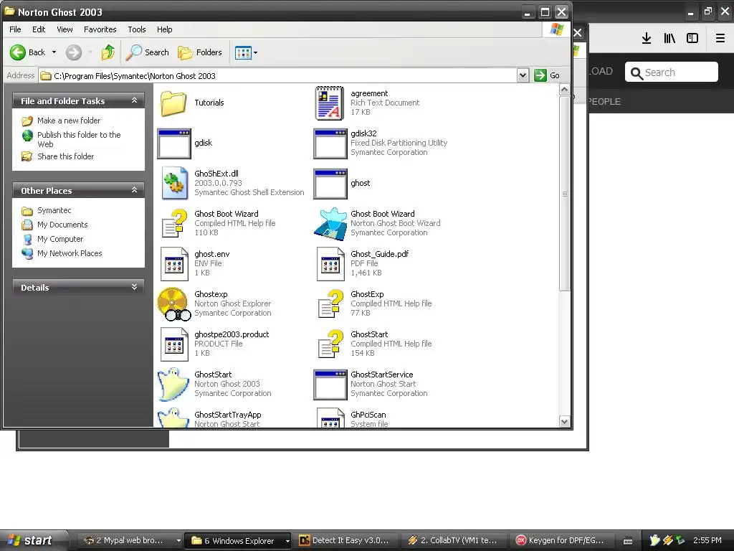Image resolution: width=734 pixels, height=551 pixels.
Task: Open Mypal web browser taskbar group dropdown
Action: pos(178,541)
